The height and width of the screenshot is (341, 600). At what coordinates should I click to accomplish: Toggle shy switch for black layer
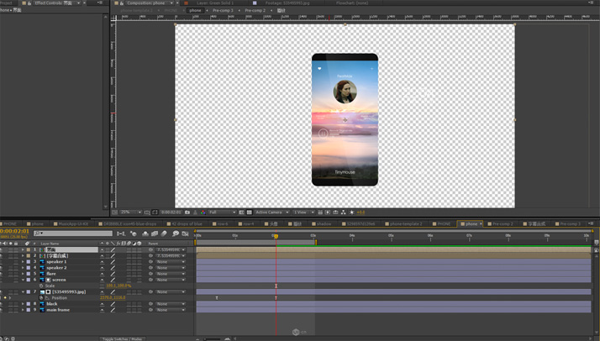[103, 304]
